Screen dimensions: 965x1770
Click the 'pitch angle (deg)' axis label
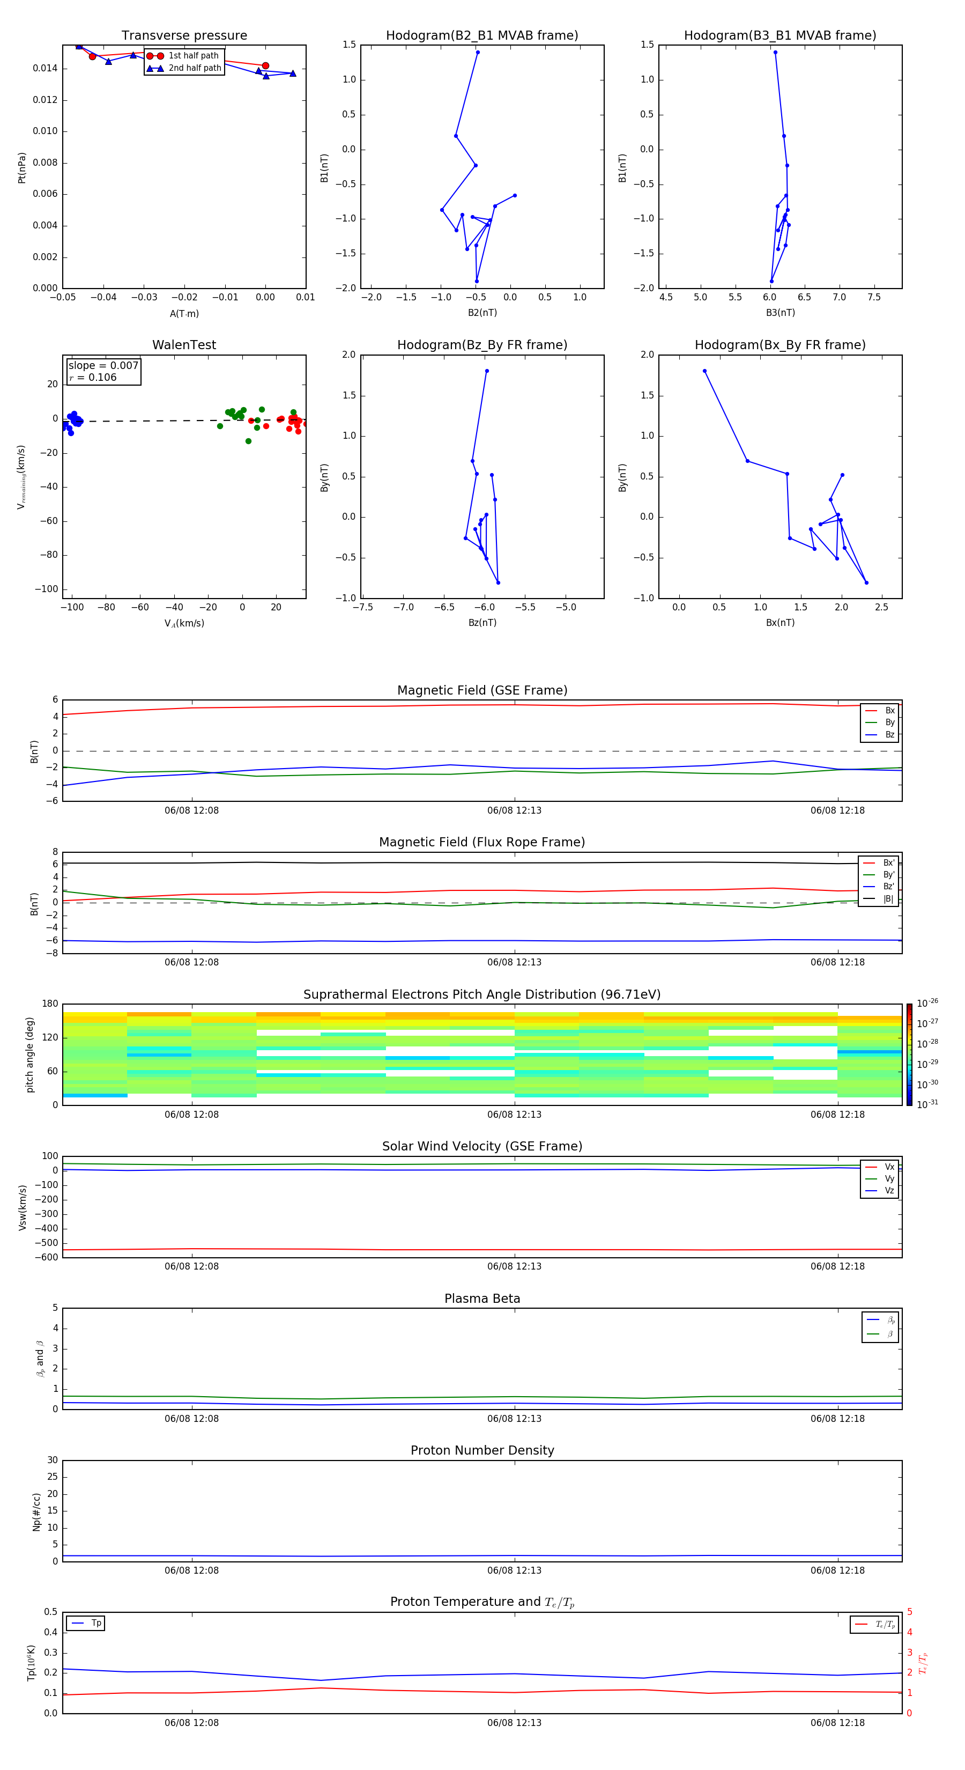point(29,1054)
